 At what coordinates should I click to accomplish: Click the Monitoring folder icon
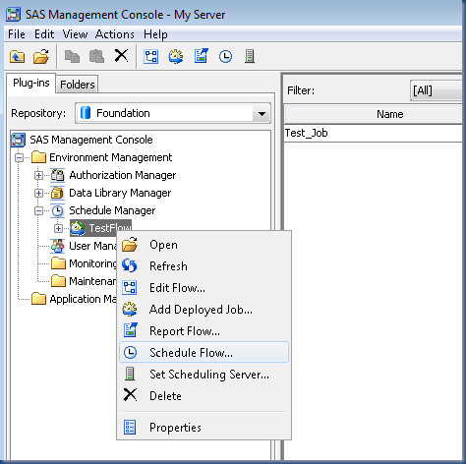59,263
